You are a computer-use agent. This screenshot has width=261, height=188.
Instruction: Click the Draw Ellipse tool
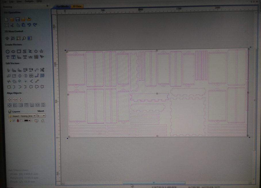point(13,52)
